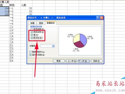
Task: Click the 七年级 pie chart label
Action: point(90,38)
